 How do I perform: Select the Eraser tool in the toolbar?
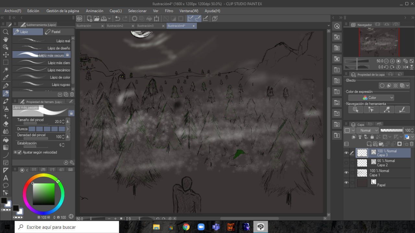coord(6,124)
